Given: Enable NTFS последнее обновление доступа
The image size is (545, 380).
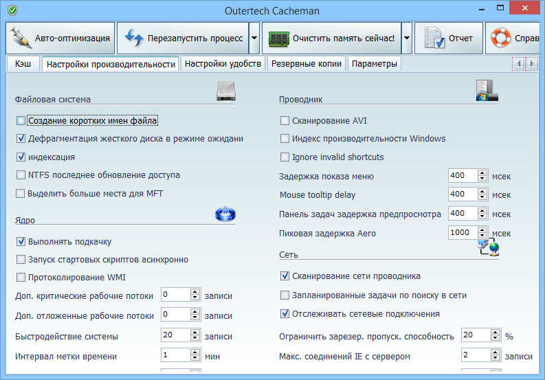Looking at the screenshot, I should tap(21, 175).
